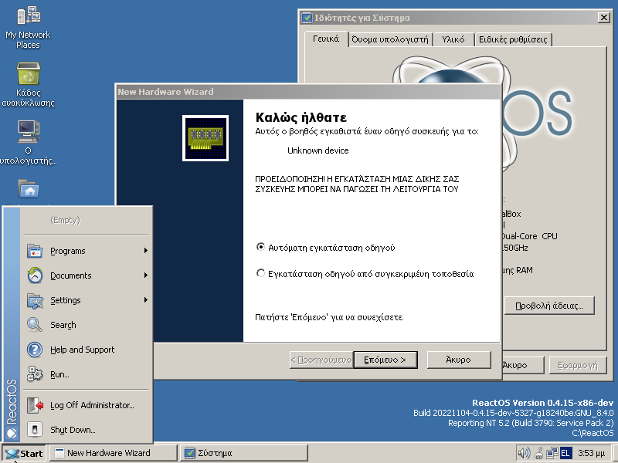Select automatic driver installation radio option

[x=261, y=248]
